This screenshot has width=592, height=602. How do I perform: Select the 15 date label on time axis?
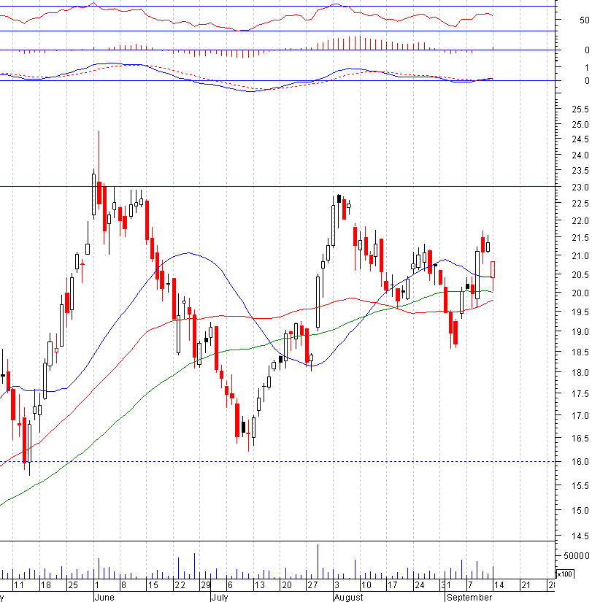pyautogui.click(x=153, y=585)
